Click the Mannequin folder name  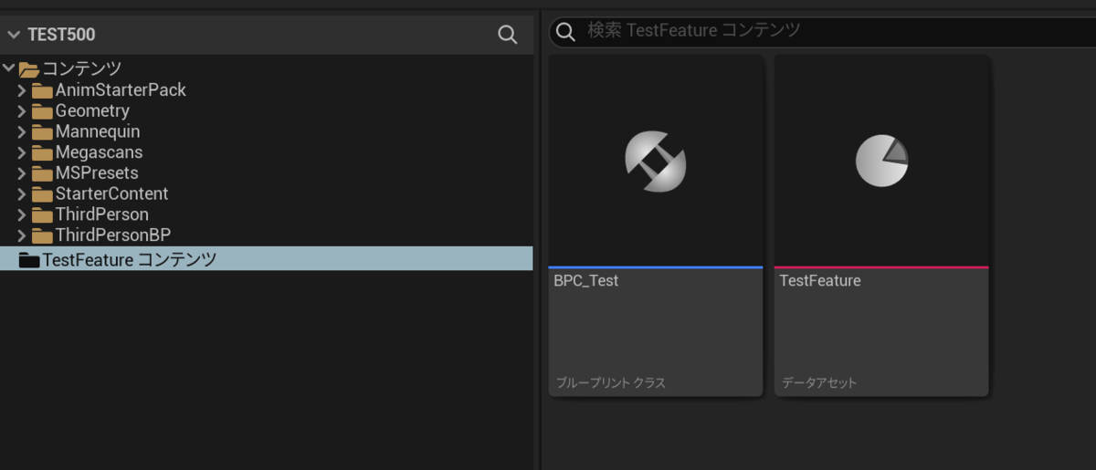(x=98, y=131)
